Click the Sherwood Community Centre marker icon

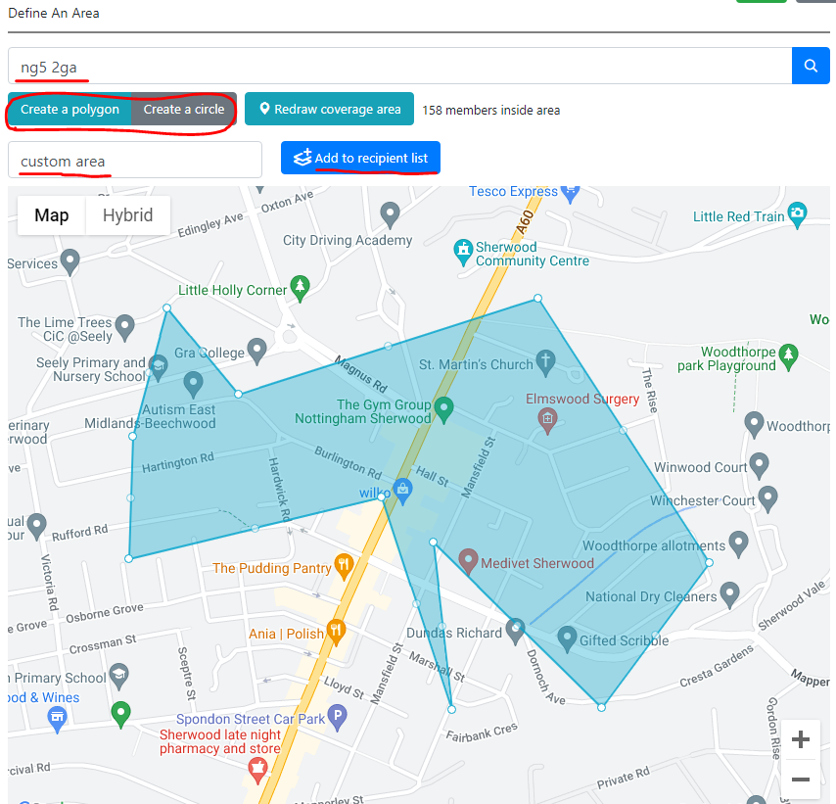pos(464,252)
